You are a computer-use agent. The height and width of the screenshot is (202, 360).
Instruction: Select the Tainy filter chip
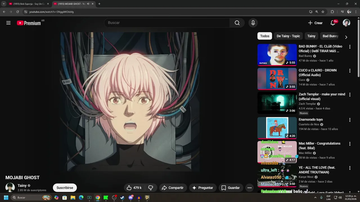[x=311, y=36]
